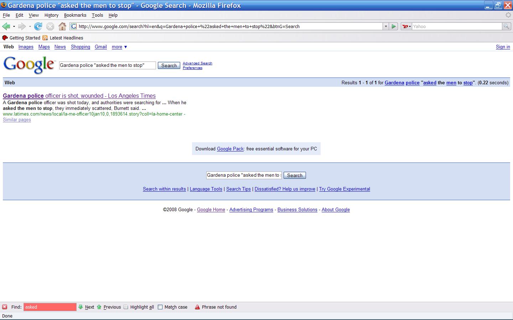Image resolution: width=513 pixels, height=320 pixels.
Task: Click the Highlight all icon
Action: pyautogui.click(x=126, y=307)
